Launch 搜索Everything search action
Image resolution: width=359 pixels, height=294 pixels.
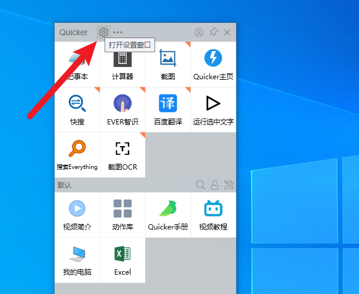tap(78, 155)
